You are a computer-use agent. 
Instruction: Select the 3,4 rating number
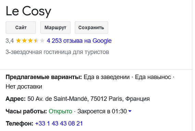pyautogui.click(x=10, y=41)
